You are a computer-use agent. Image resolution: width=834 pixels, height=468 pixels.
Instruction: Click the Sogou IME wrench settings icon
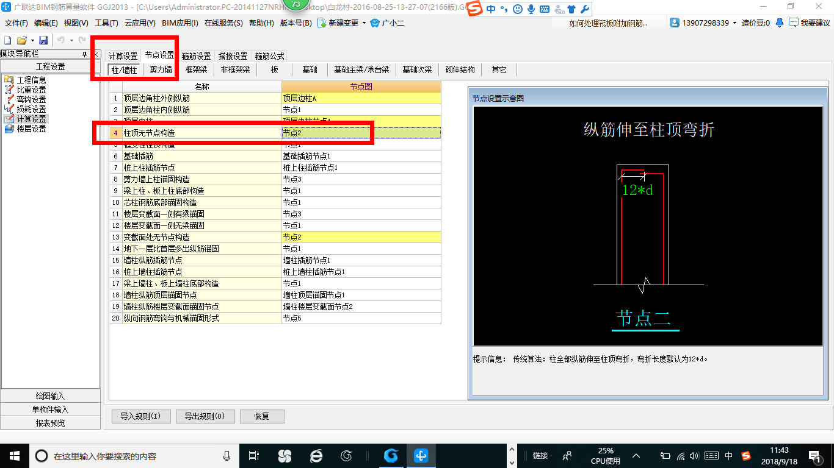(584, 9)
